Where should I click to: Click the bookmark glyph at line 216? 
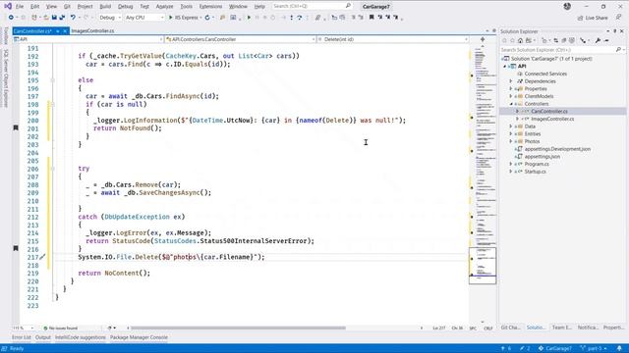coord(16,248)
